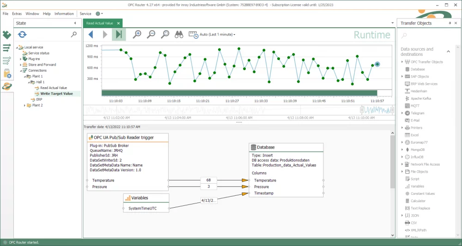Select Read Actual Value in the tree
The width and height of the screenshot is (462, 246).
[x=53, y=88]
